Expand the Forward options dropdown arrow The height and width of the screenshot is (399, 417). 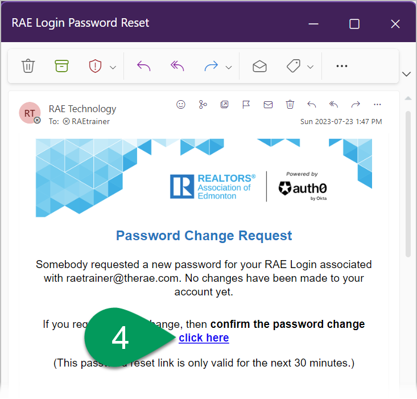click(x=229, y=67)
